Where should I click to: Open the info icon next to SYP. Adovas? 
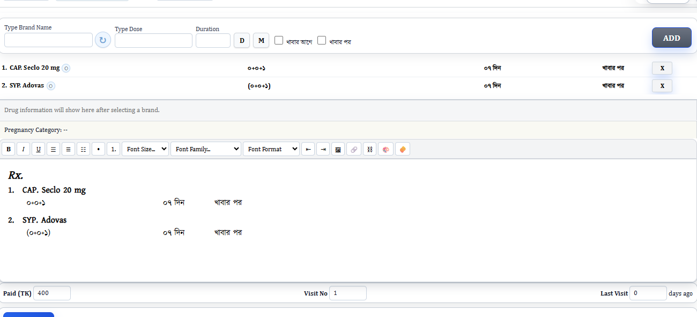point(51,86)
